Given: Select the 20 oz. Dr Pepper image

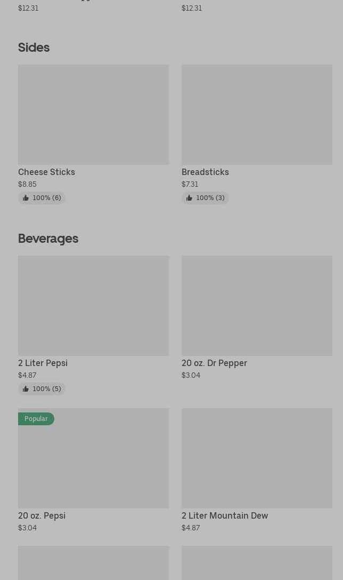Looking at the screenshot, I should [257, 305].
